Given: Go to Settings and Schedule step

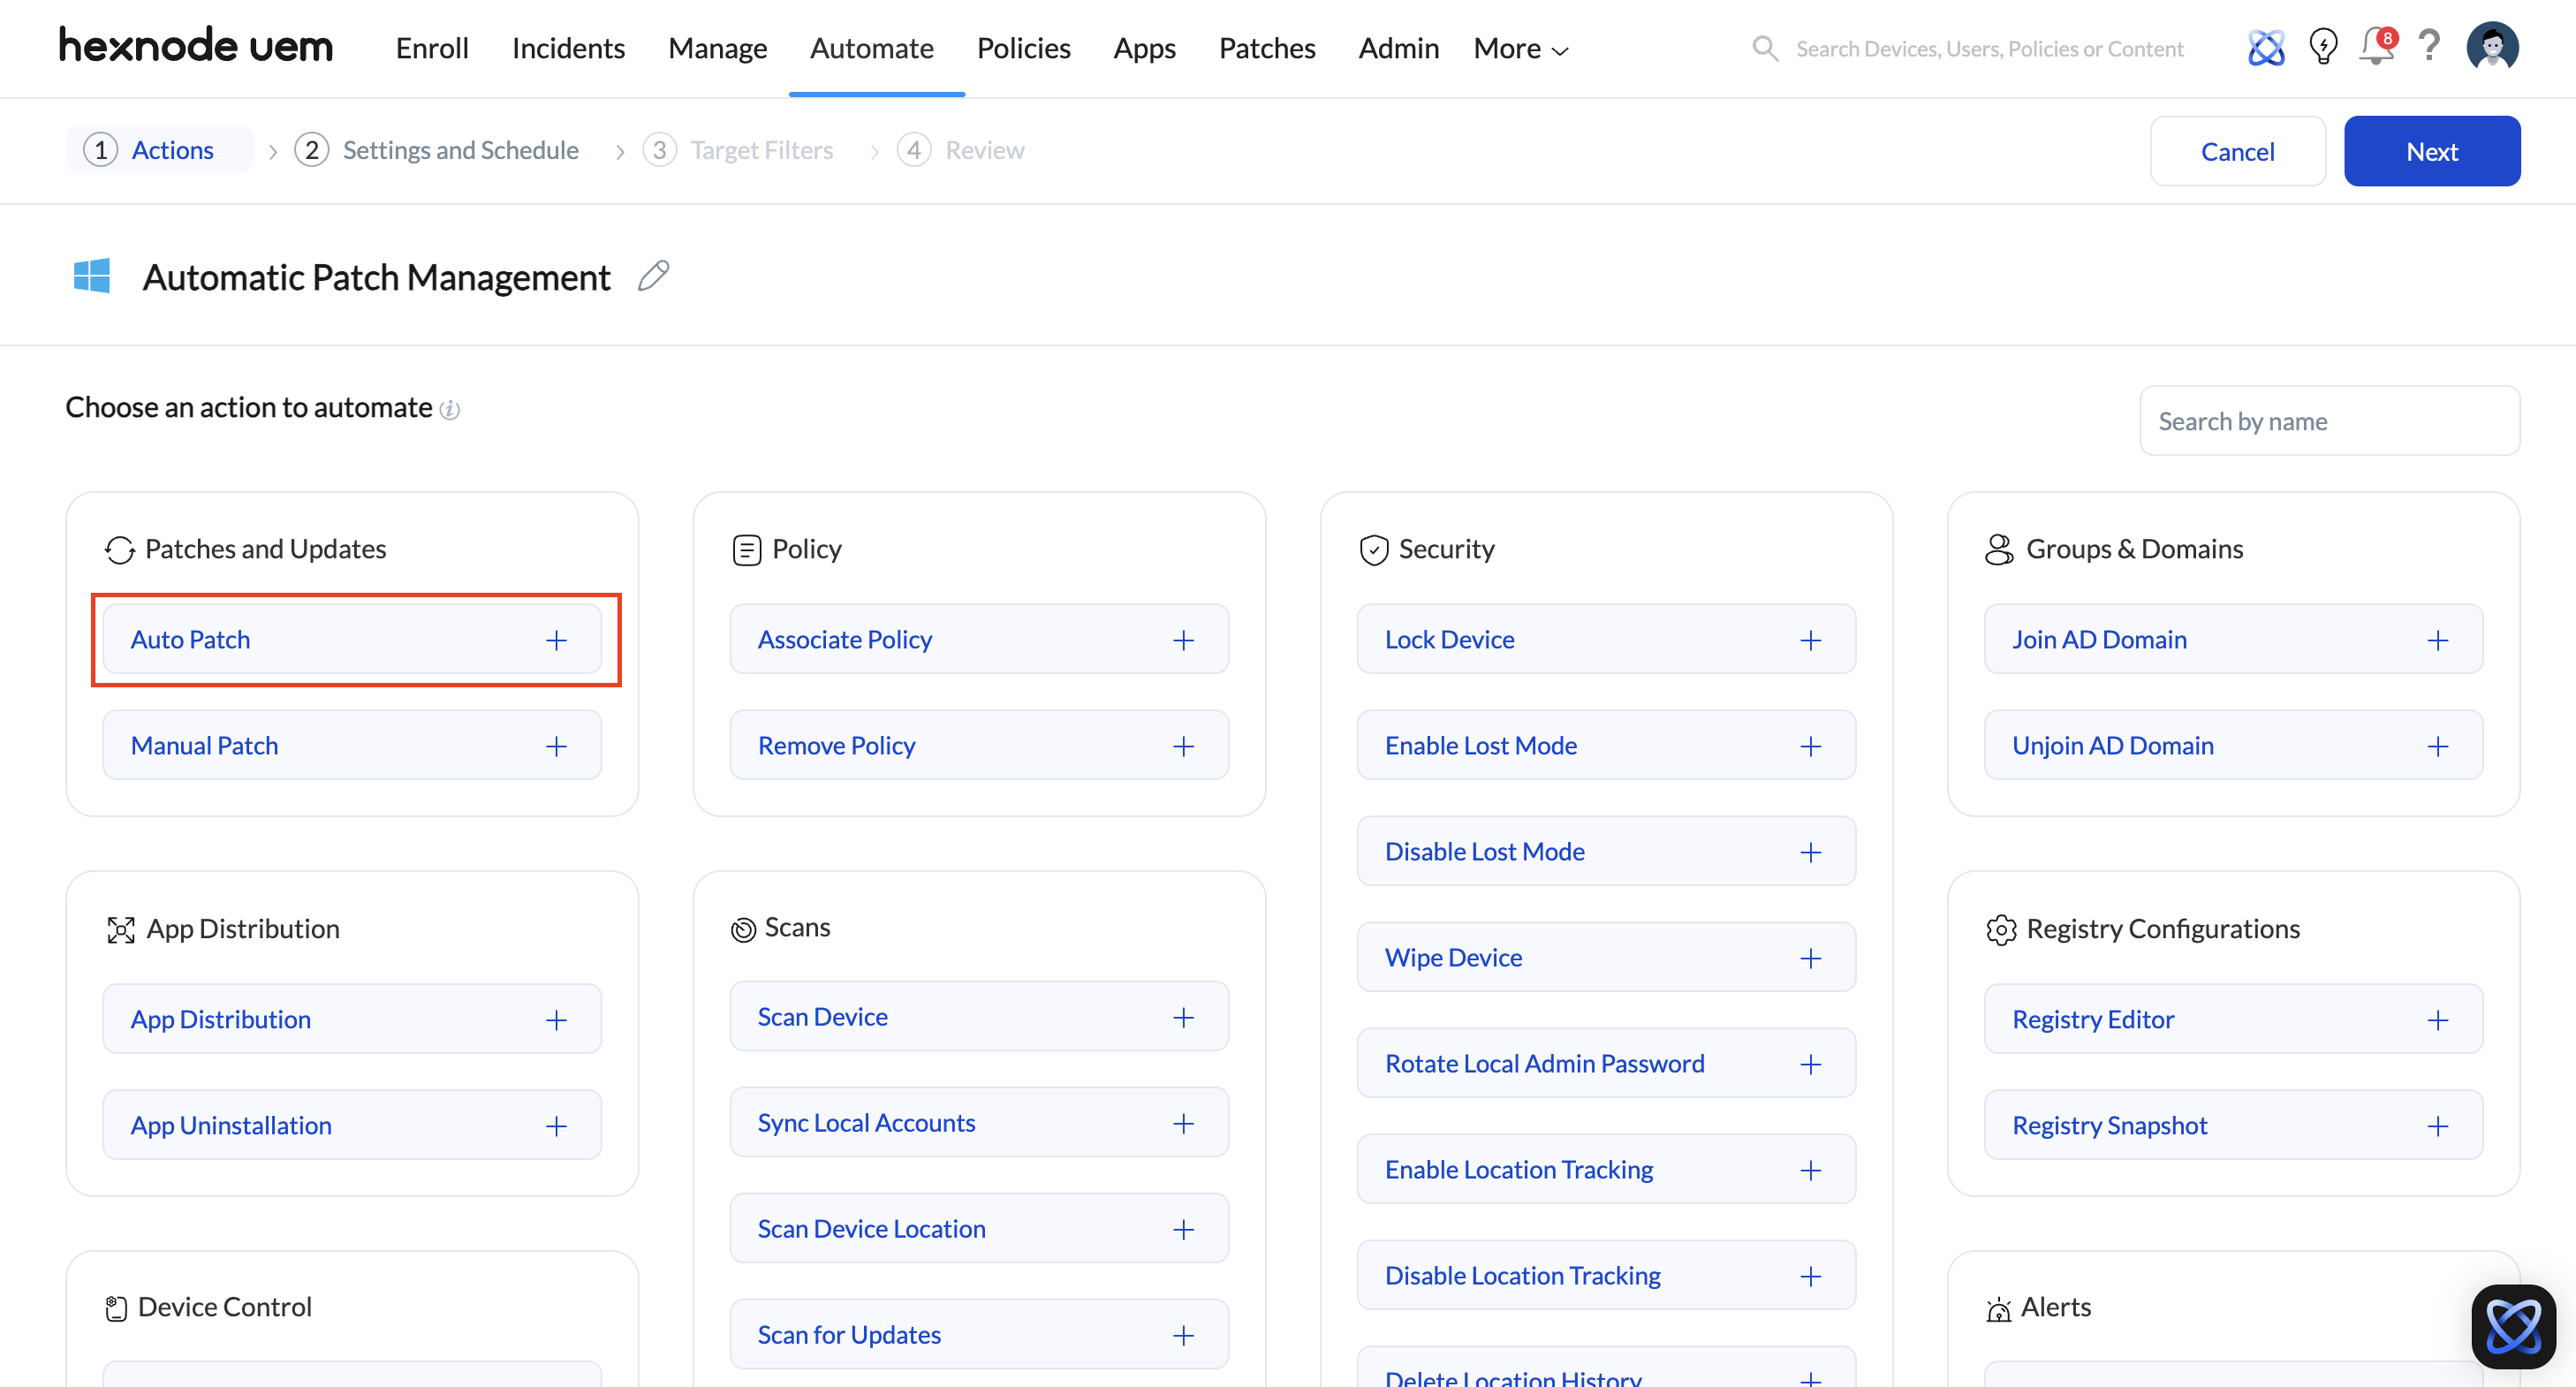Looking at the screenshot, I should tap(460, 150).
